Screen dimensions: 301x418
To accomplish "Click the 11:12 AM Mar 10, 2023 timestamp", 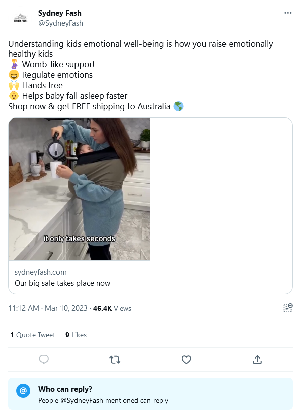I will coord(48,308).
